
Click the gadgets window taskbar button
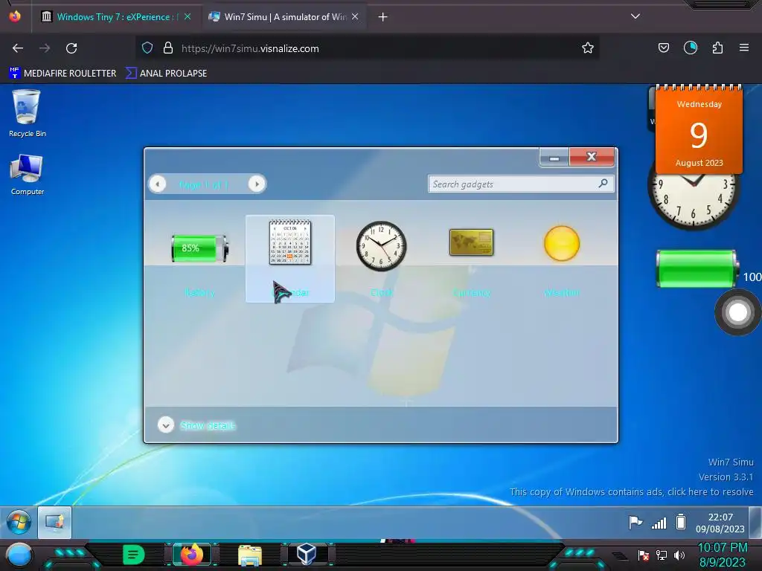click(55, 523)
